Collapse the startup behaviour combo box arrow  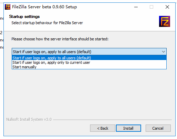[164, 52]
